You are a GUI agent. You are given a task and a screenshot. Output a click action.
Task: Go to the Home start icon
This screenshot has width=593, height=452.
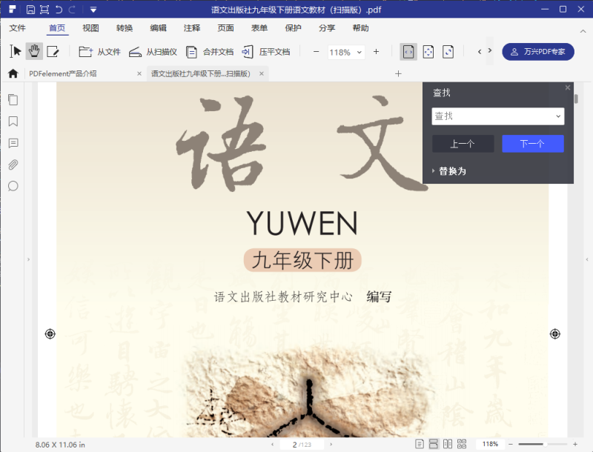pyautogui.click(x=13, y=73)
